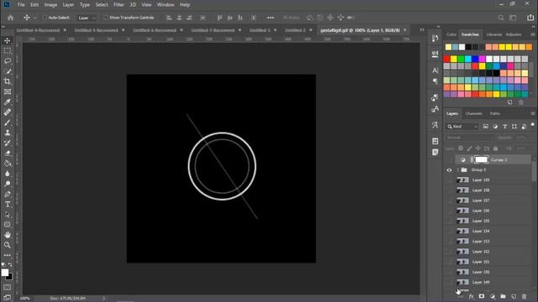Image resolution: width=538 pixels, height=302 pixels.
Task: Switch to the Channels tab
Action: [x=473, y=113]
